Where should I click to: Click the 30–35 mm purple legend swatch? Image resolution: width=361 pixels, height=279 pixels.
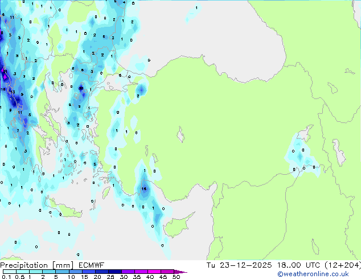point(128,272)
